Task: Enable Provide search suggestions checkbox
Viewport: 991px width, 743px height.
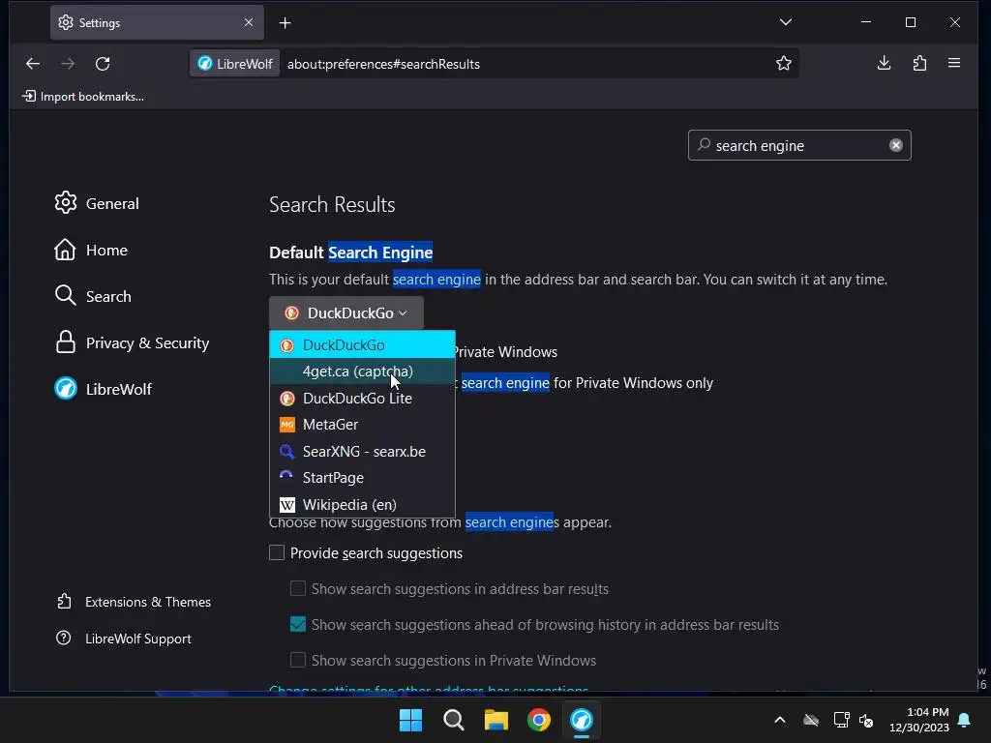Action: coord(277,552)
